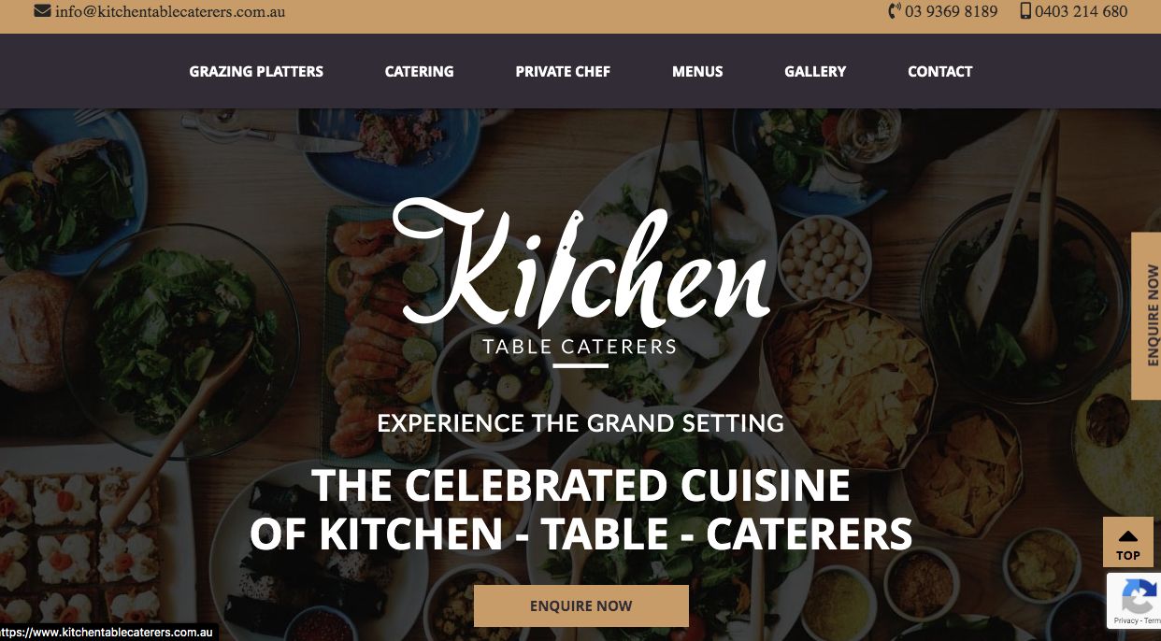
Task: Click the up-arrow TOP icon
Action: pos(1128,536)
